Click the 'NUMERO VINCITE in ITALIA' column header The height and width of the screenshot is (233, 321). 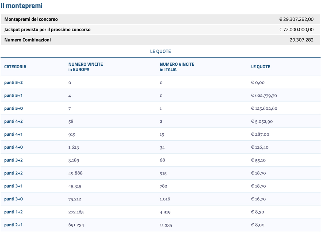point(177,67)
